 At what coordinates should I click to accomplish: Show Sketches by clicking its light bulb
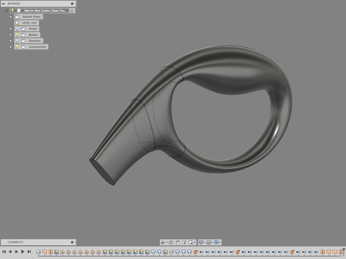point(17,41)
